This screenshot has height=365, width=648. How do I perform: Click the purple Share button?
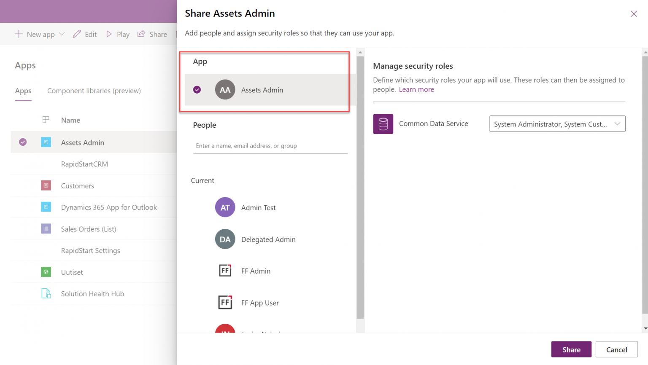click(x=571, y=349)
